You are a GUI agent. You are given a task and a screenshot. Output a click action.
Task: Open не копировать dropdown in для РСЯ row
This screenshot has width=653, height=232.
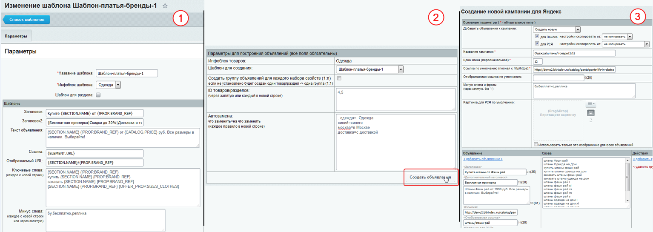626,44
